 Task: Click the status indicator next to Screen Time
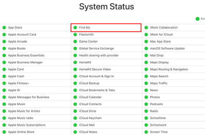pyautogui.click(x=146, y=132)
